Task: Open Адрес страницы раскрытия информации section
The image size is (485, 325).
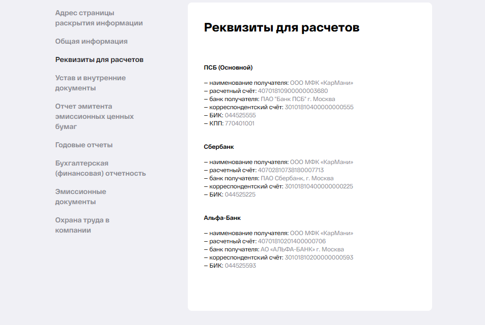Action: pyautogui.click(x=99, y=18)
